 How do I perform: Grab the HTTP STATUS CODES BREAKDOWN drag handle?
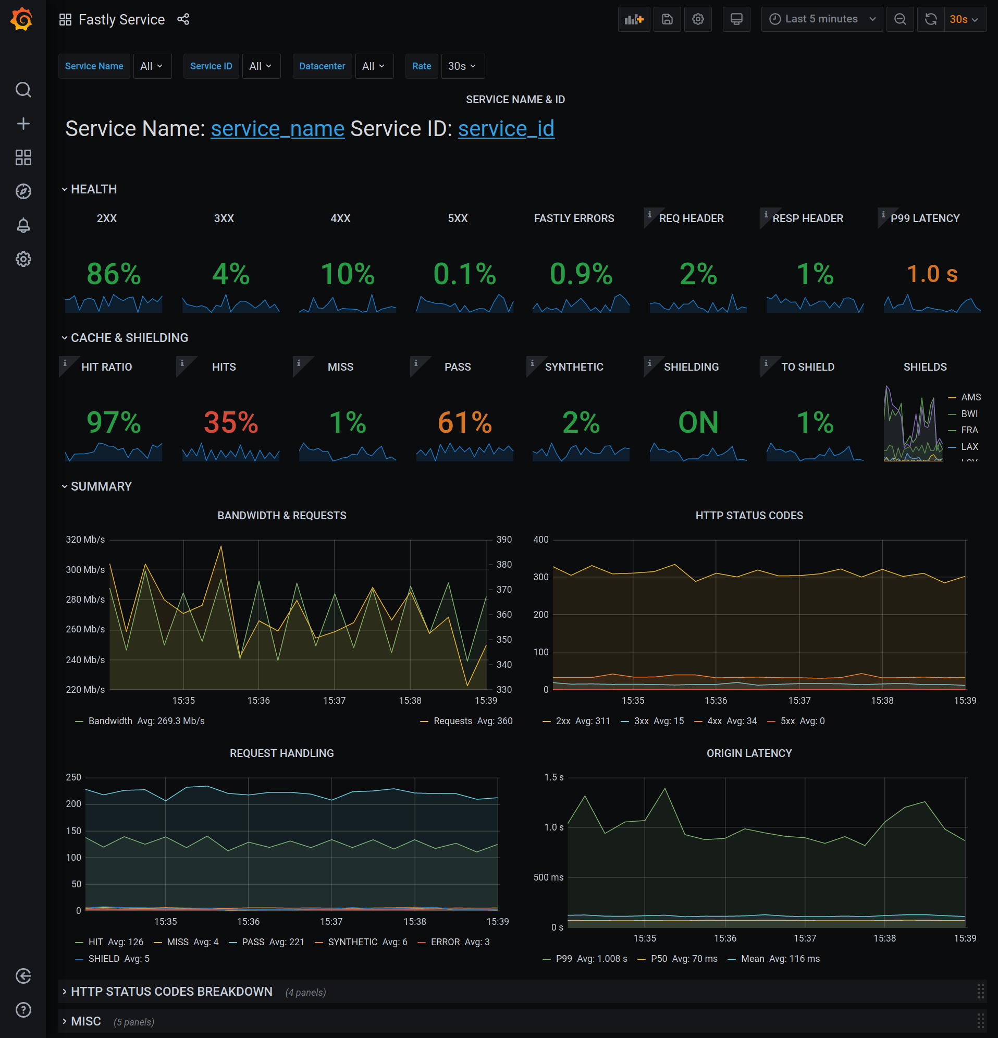[980, 992]
